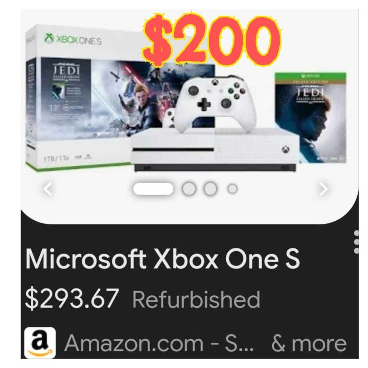
Task: Tap the Amazon logo icon
Action: [40, 343]
